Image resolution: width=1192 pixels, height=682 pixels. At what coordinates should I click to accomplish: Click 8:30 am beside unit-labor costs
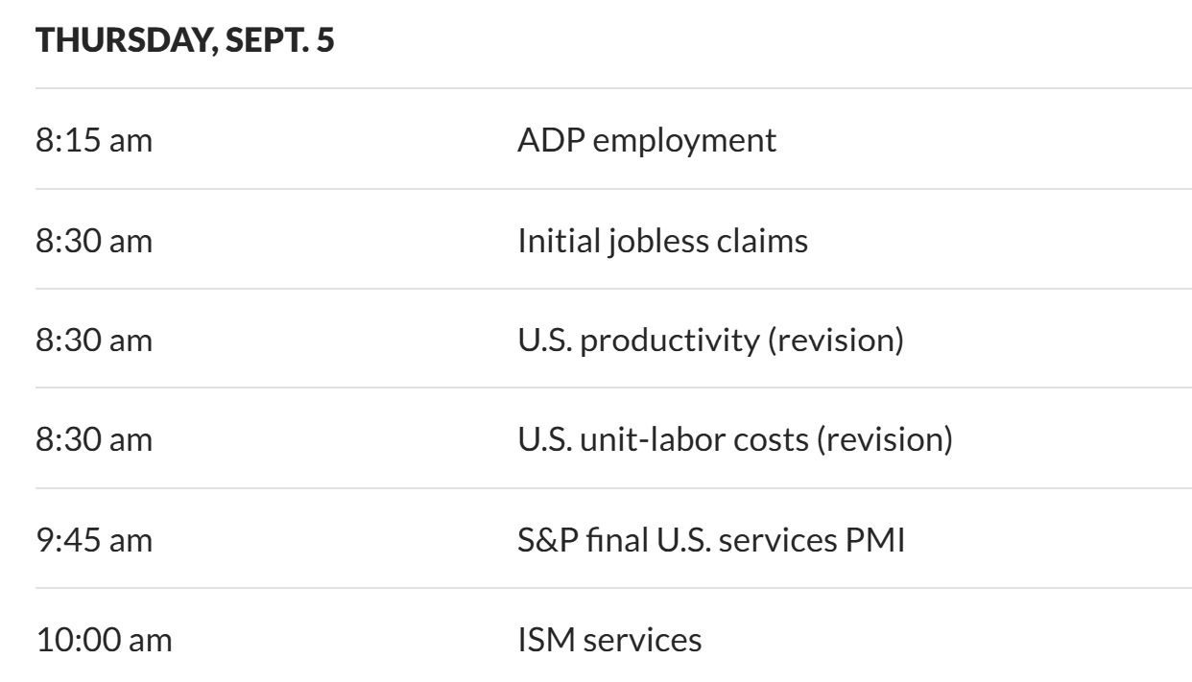click(x=94, y=440)
